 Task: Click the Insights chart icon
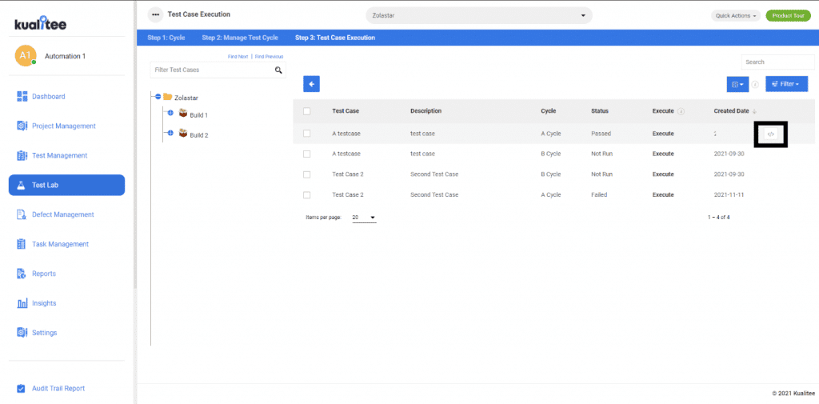coord(22,303)
